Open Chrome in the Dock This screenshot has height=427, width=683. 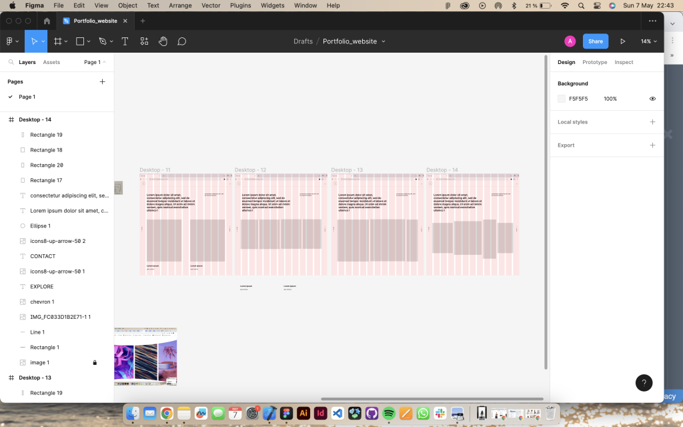pyautogui.click(x=167, y=413)
